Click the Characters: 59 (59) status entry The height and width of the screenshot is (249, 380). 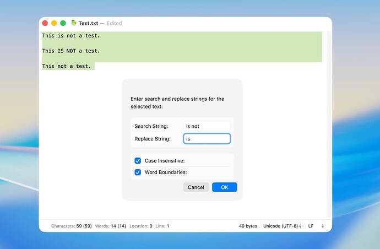point(71,226)
